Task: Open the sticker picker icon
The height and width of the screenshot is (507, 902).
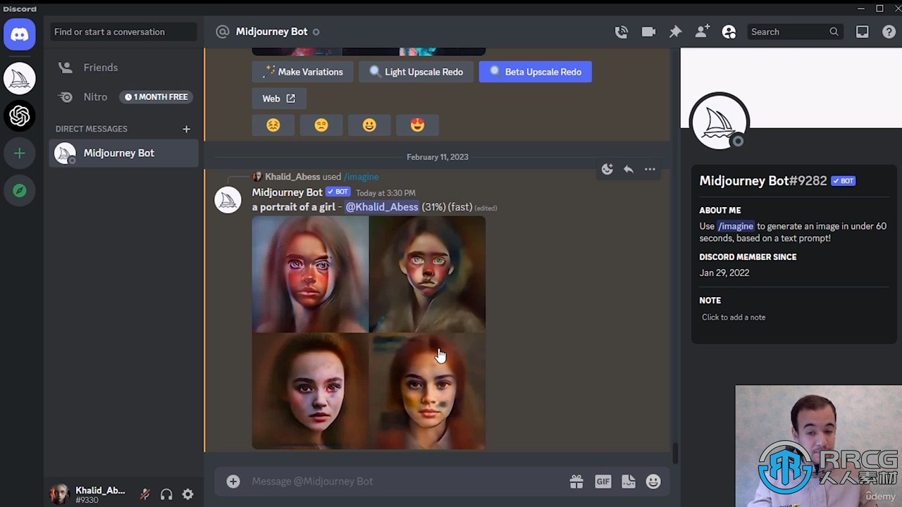Action: (629, 482)
